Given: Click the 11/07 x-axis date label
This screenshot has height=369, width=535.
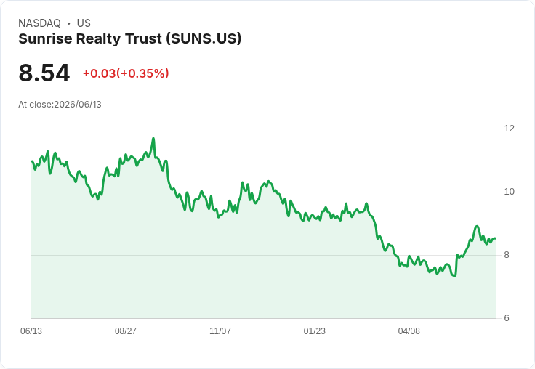Looking at the screenshot, I should [220, 331].
